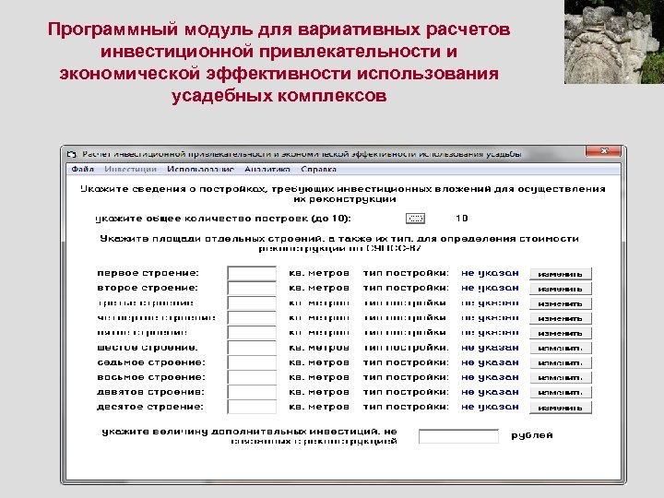The height and width of the screenshot is (498, 664).
Task: Open the Использование menu
Action: click(x=200, y=170)
